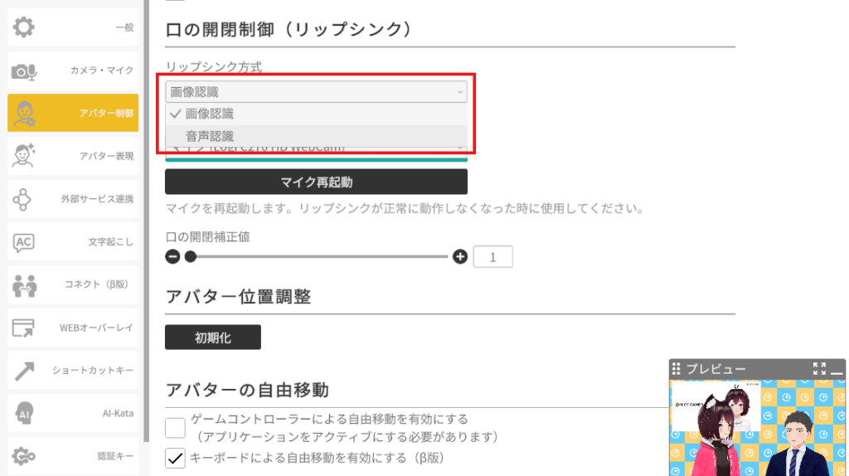Pick the checked 画像認識 option
Image resolution: width=849 pixels, height=476 pixels.
210,114
